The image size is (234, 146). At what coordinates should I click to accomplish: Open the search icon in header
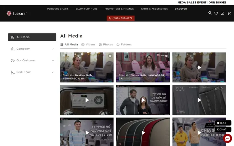click(x=210, y=13)
